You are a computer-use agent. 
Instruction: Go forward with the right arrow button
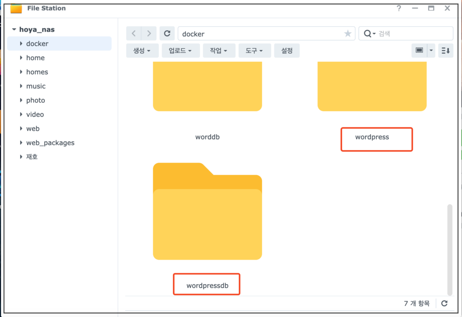click(x=149, y=33)
